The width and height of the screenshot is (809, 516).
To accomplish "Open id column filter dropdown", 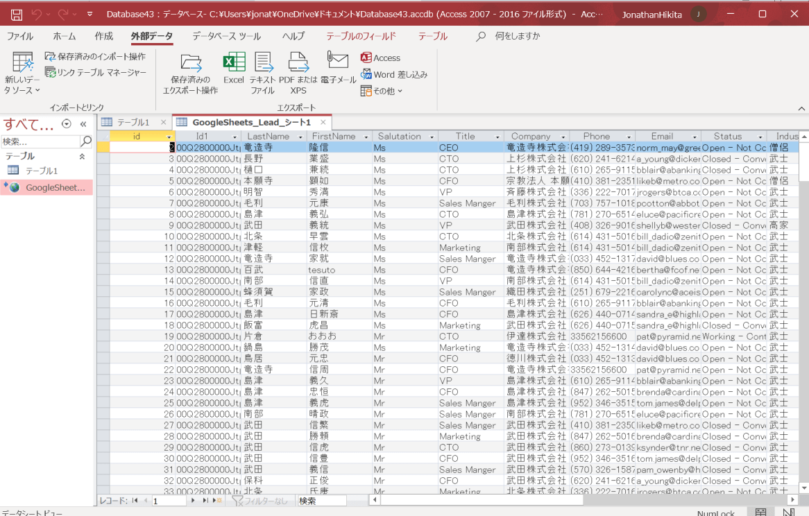I will coord(169,137).
